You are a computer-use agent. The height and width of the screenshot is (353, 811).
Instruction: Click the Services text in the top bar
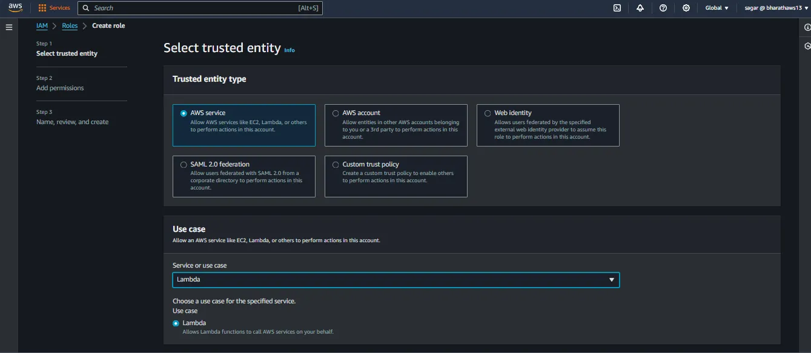point(60,8)
